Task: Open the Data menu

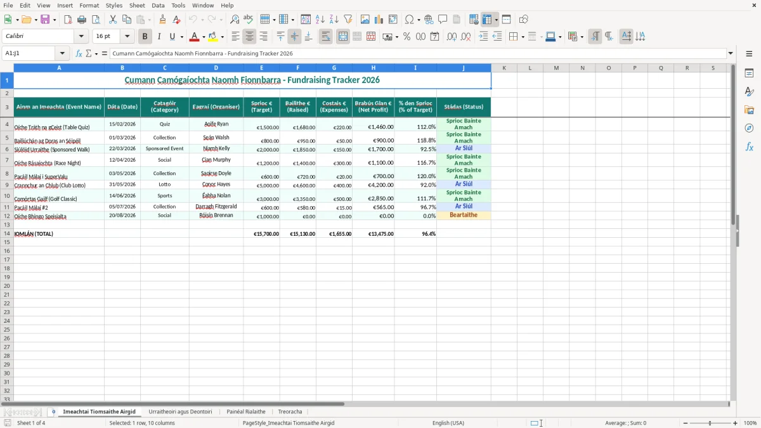Action: (159, 5)
